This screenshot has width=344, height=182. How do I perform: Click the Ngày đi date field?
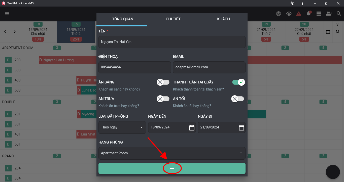coord(222,127)
